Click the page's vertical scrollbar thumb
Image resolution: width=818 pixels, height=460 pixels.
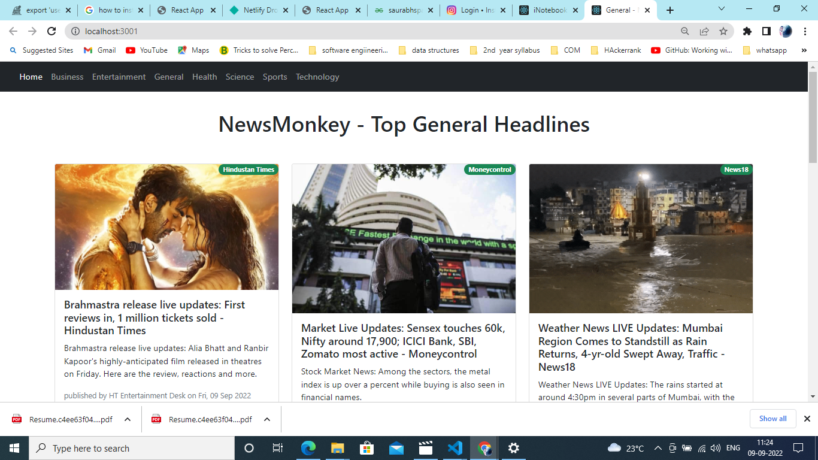pos(813,117)
